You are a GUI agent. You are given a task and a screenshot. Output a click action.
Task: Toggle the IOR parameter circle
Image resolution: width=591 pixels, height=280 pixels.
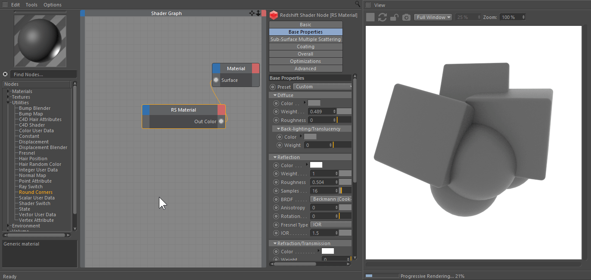tap(276, 233)
